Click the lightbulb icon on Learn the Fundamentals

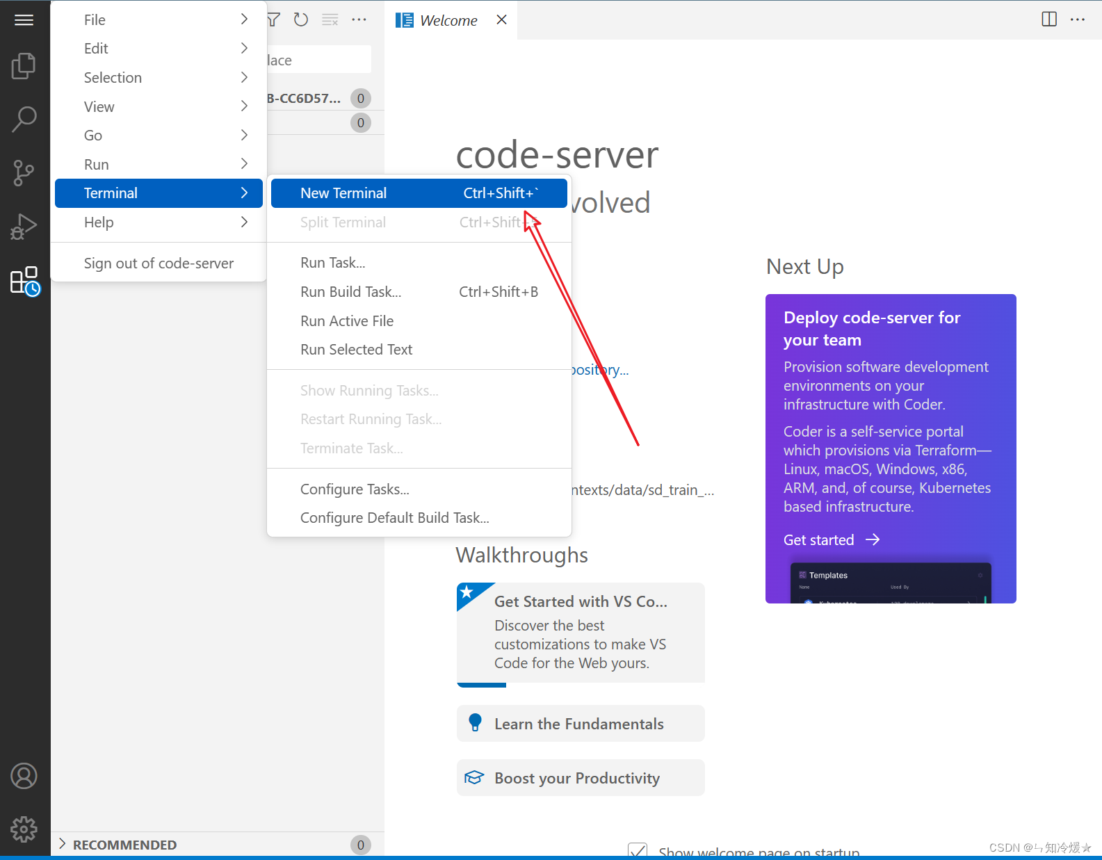click(475, 723)
